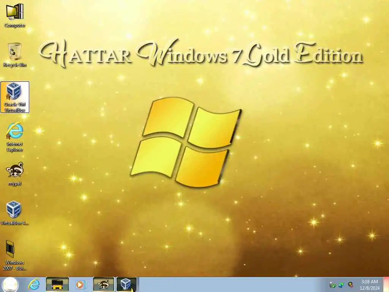Select the VirtualBox-4... installer desktop icon
This screenshot has height=292, width=389.
click(15, 213)
